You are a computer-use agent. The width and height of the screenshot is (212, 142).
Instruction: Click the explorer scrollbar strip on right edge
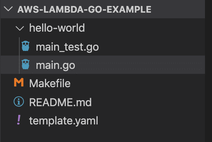208,71
